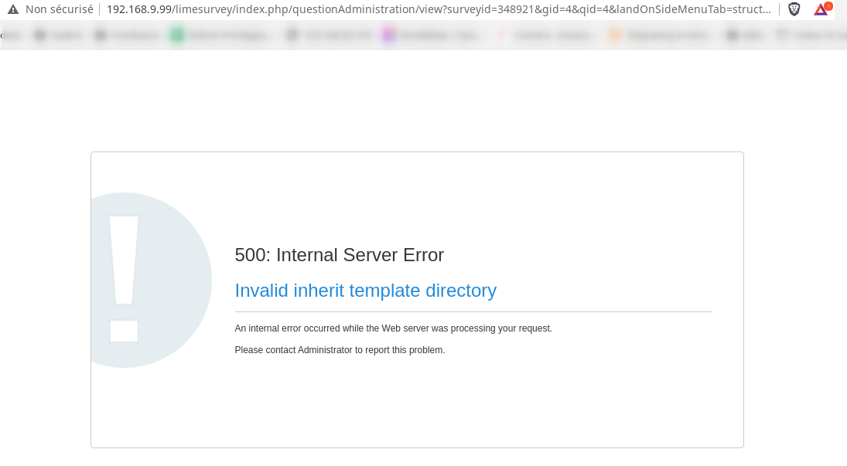Click the "Please contact Administrator" text line

pyautogui.click(x=340, y=350)
